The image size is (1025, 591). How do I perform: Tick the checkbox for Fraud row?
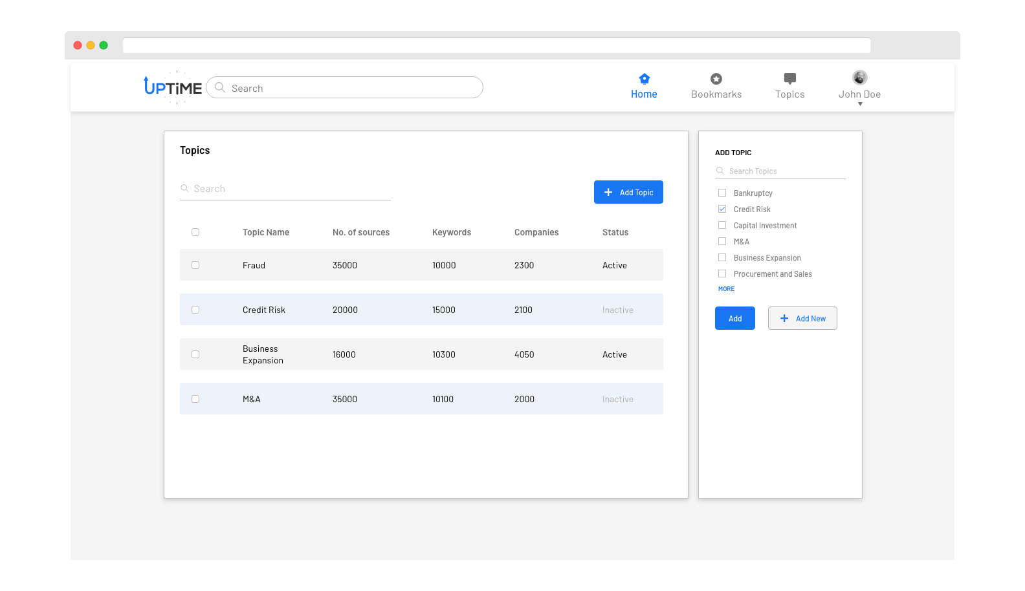click(x=195, y=265)
